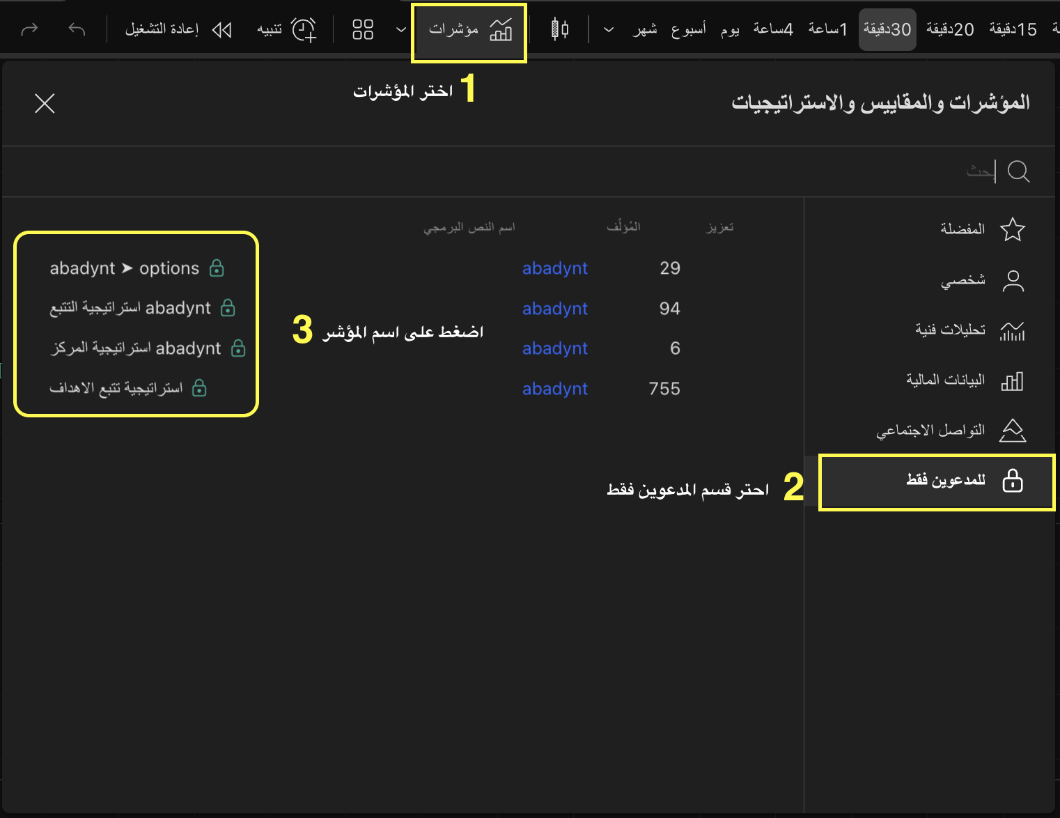
Task: Open the layout grid templates icon
Action: pos(363,29)
